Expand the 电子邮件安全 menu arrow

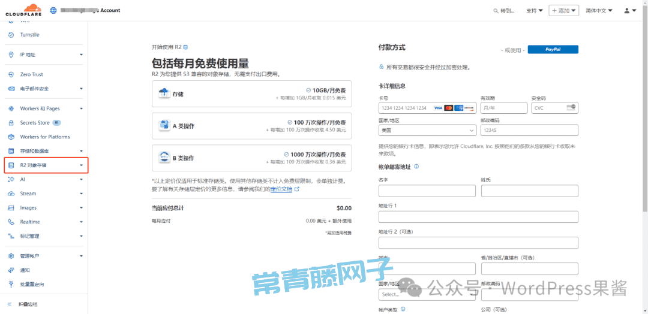point(82,89)
